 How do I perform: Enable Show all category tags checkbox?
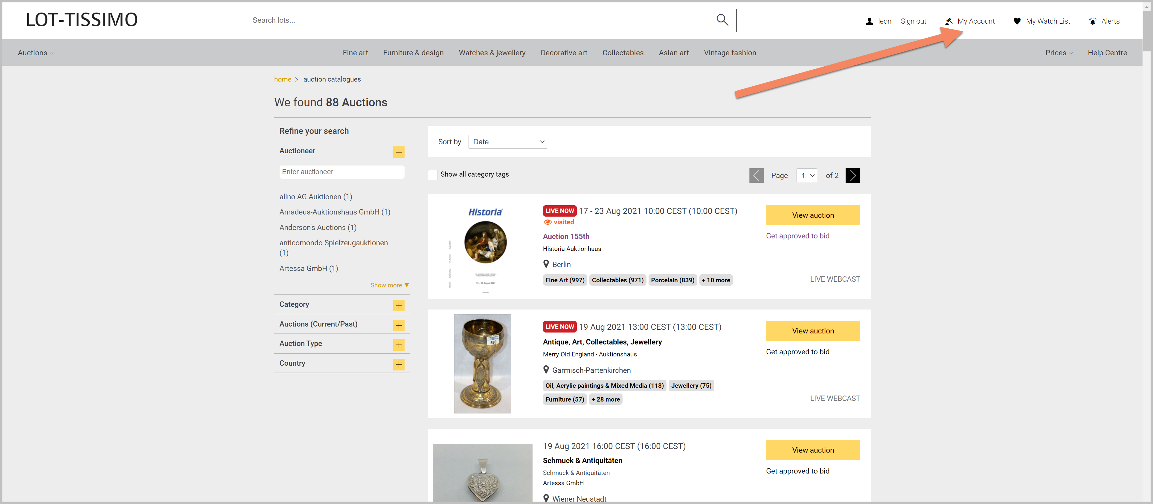tap(433, 175)
